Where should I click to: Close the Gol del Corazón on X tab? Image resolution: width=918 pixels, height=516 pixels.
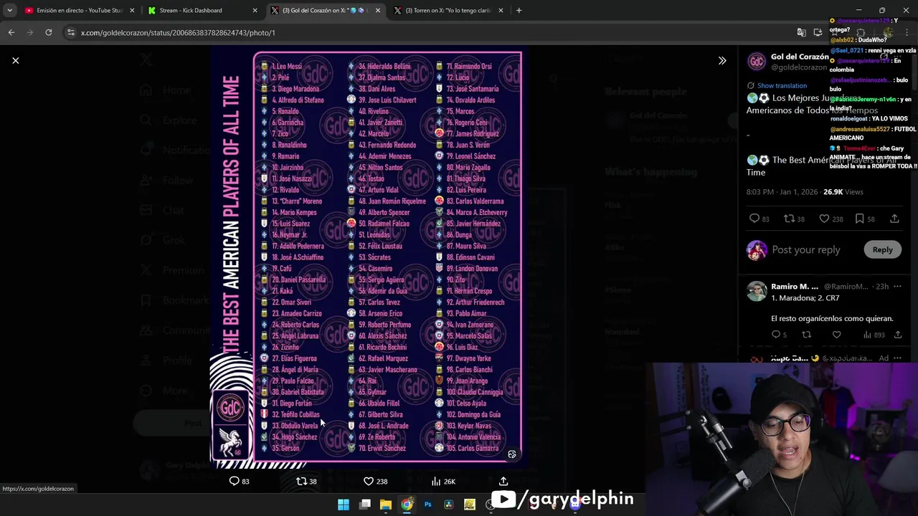(x=379, y=11)
